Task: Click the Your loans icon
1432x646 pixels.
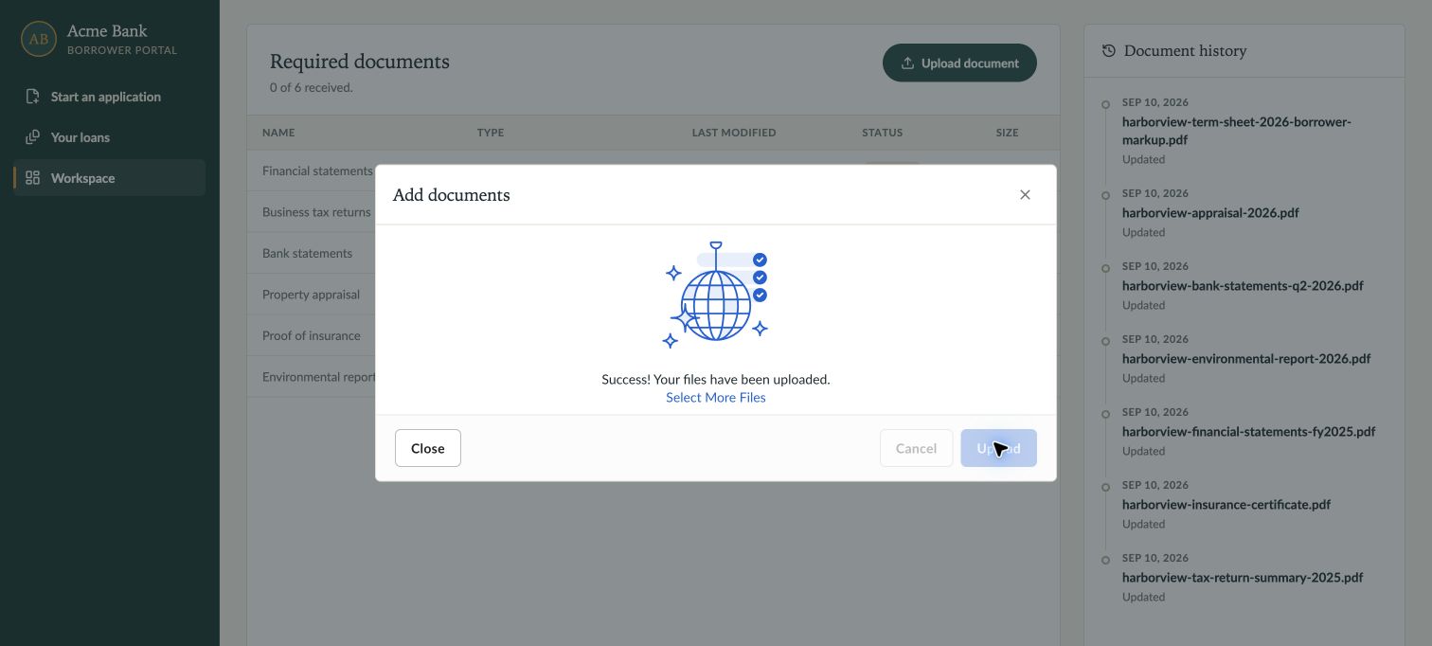Action: point(32,137)
